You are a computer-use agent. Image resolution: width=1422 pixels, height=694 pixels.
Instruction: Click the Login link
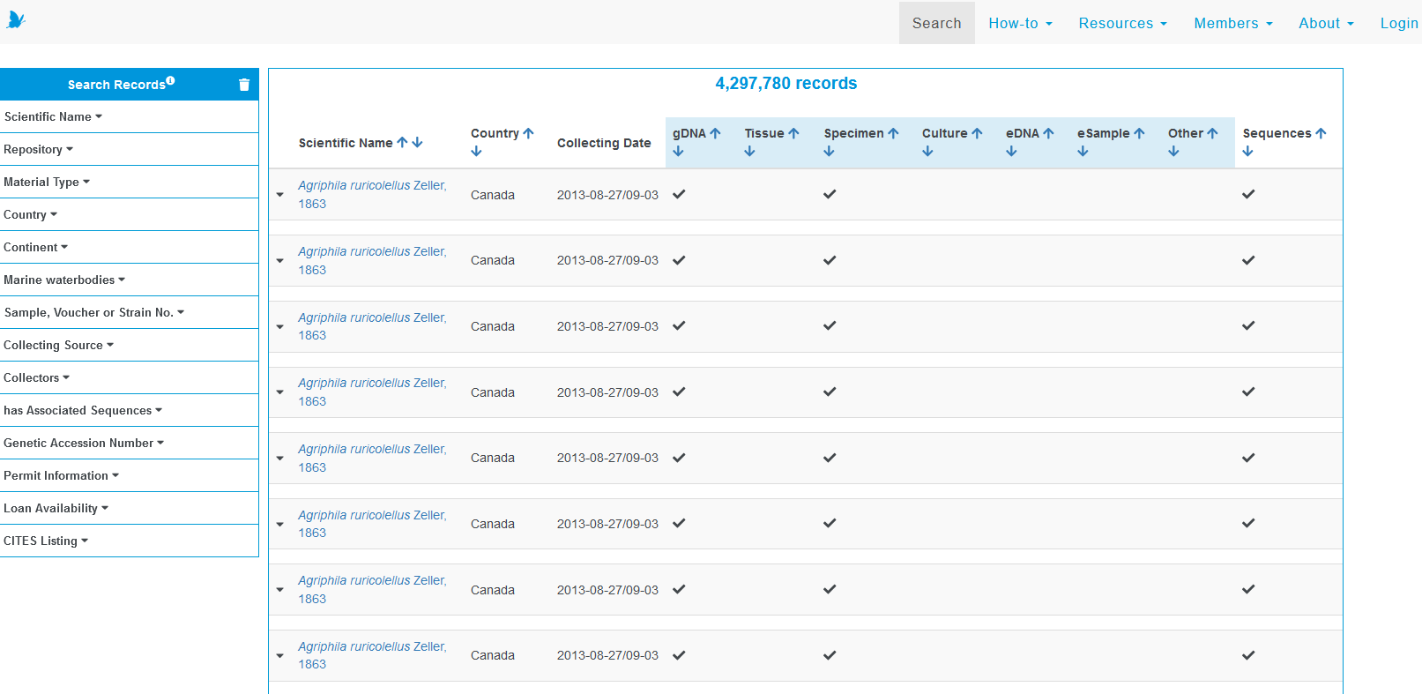pos(1398,23)
